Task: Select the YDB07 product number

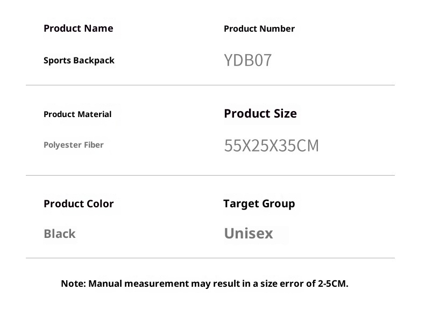Action: coord(247,60)
